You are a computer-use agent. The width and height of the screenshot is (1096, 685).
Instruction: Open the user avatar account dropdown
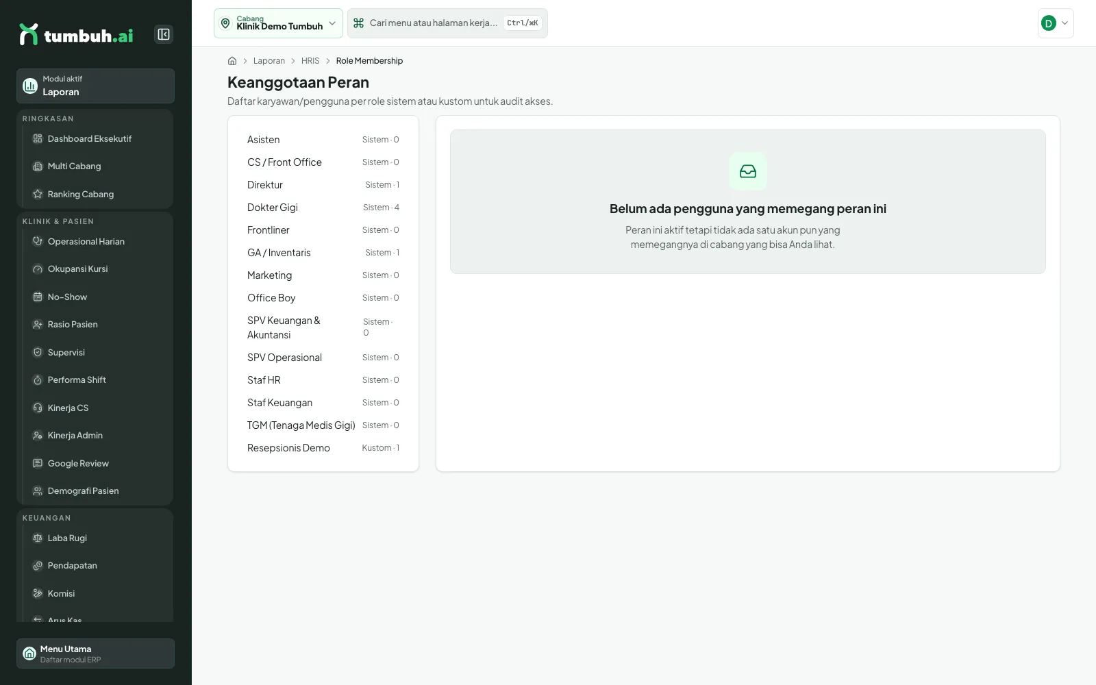coord(1056,23)
